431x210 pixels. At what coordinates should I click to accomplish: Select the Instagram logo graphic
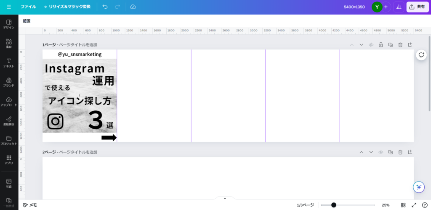coord(56,121)
